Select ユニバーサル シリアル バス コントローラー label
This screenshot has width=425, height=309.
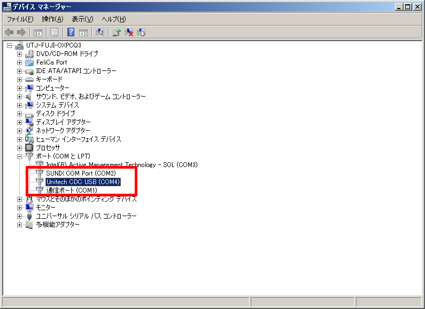pos(86,216)
